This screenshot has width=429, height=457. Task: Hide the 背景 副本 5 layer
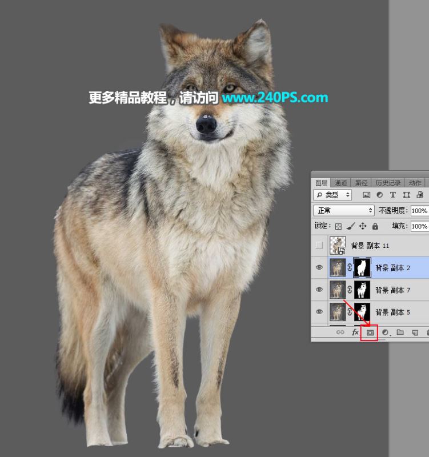[319, 311]
